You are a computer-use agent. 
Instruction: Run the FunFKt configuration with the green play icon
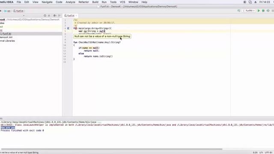point(259,11)
